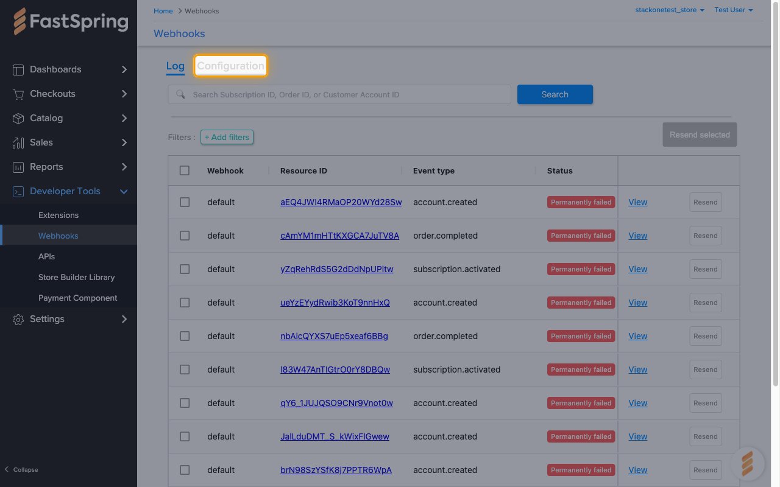
Task: View the JalLduDMT_S_kWixFlGwew webhook entry
Action: (637, 436)
